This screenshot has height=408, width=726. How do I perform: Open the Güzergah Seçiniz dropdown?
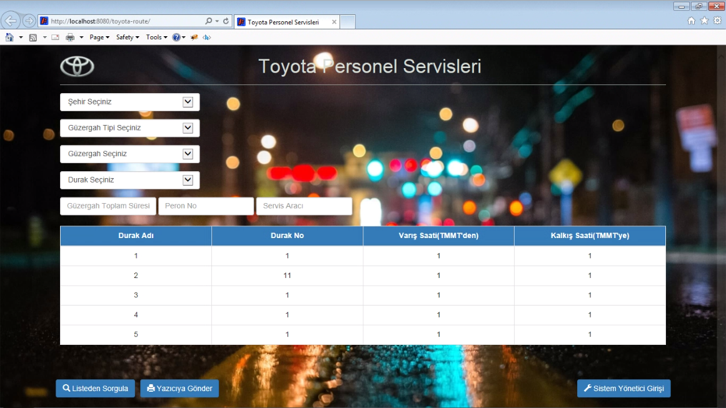tap(129, 154)
